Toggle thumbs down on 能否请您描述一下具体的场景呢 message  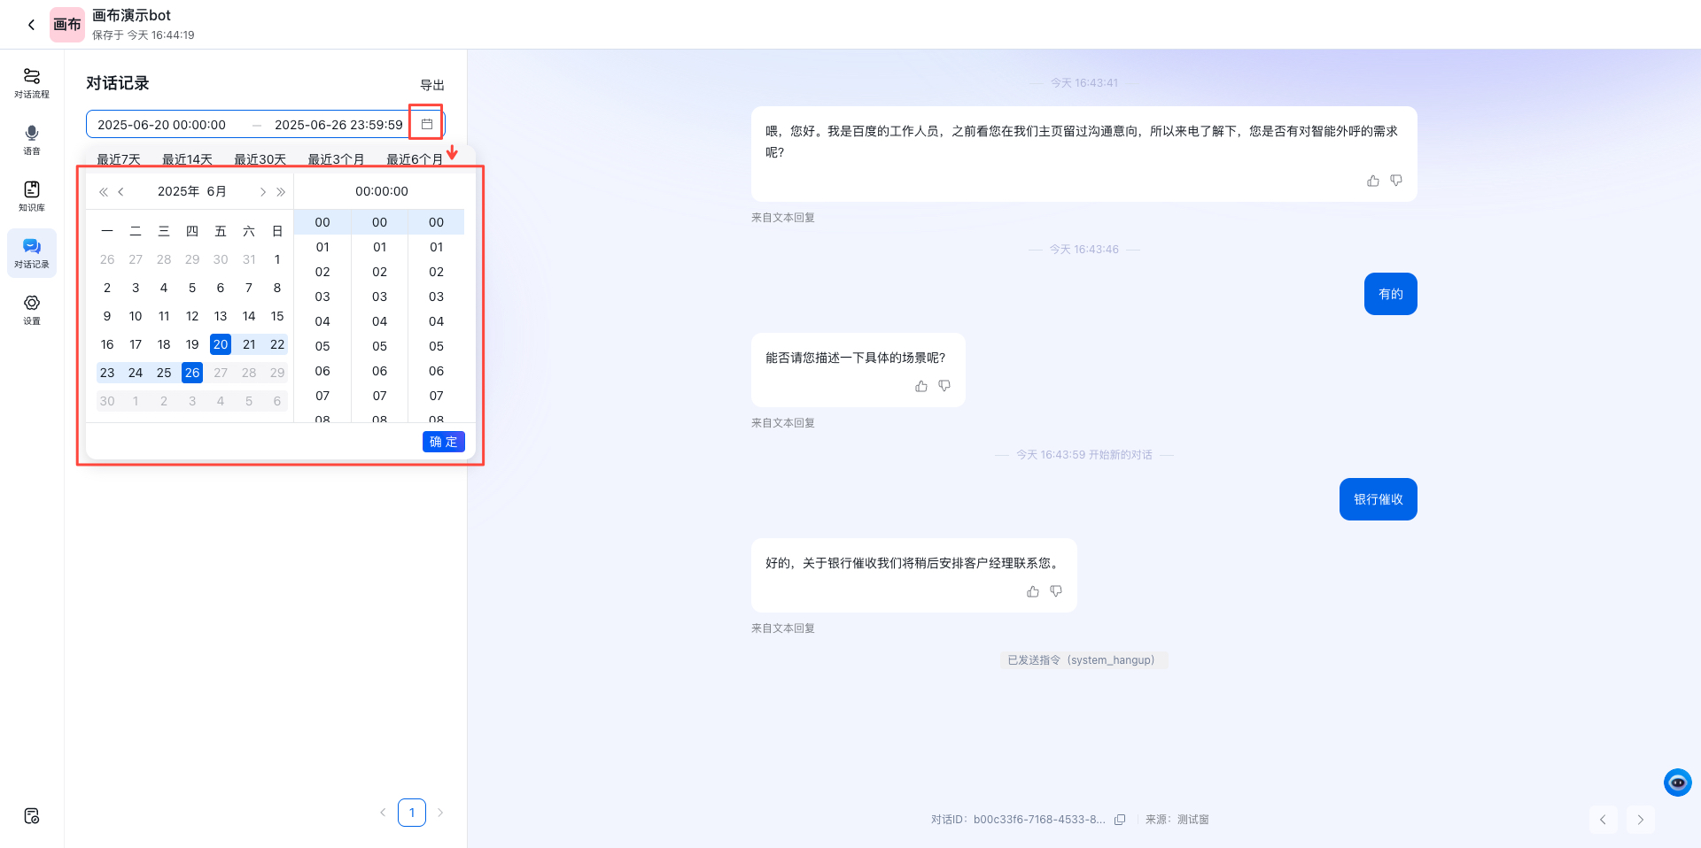944,386
